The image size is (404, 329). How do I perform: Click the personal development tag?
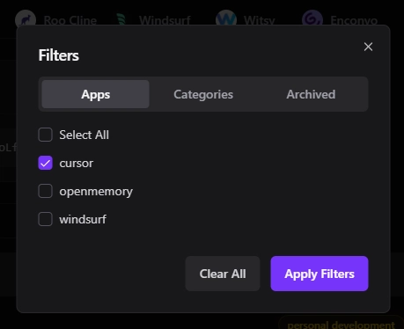click(341, 325)
